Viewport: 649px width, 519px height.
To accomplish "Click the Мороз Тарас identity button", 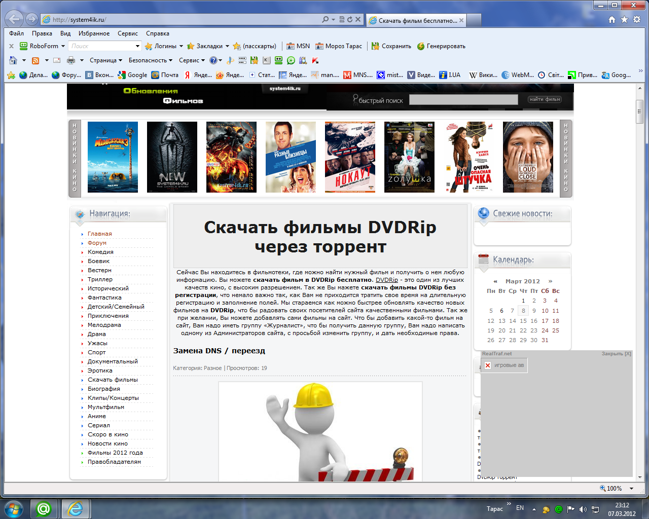I will point(339,46).
